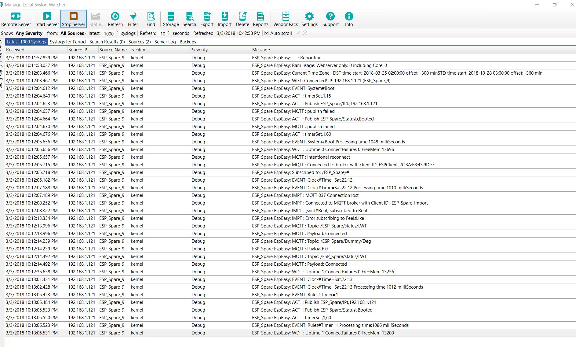
Task: Open the Remote Server manager
Action: tap(16, 19)
